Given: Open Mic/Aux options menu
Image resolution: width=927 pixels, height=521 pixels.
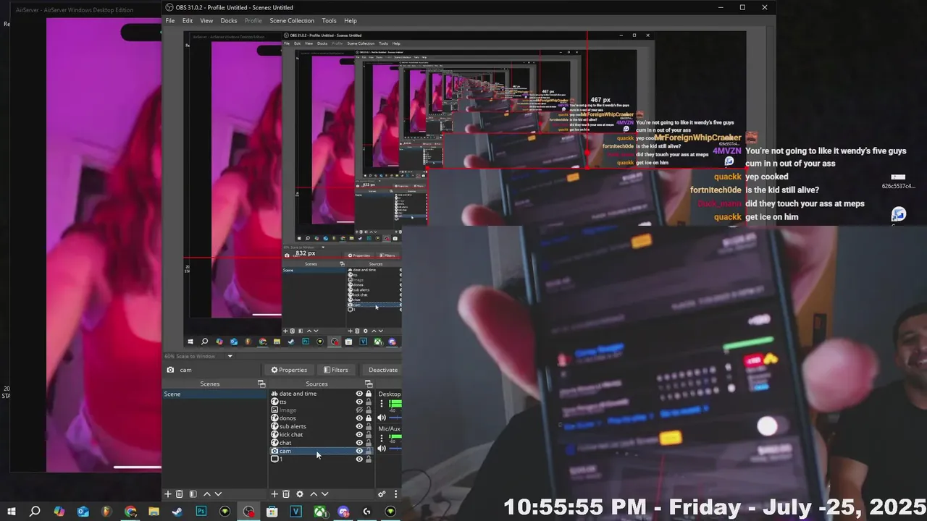Looking at the screenshot, I should point(382,438).
